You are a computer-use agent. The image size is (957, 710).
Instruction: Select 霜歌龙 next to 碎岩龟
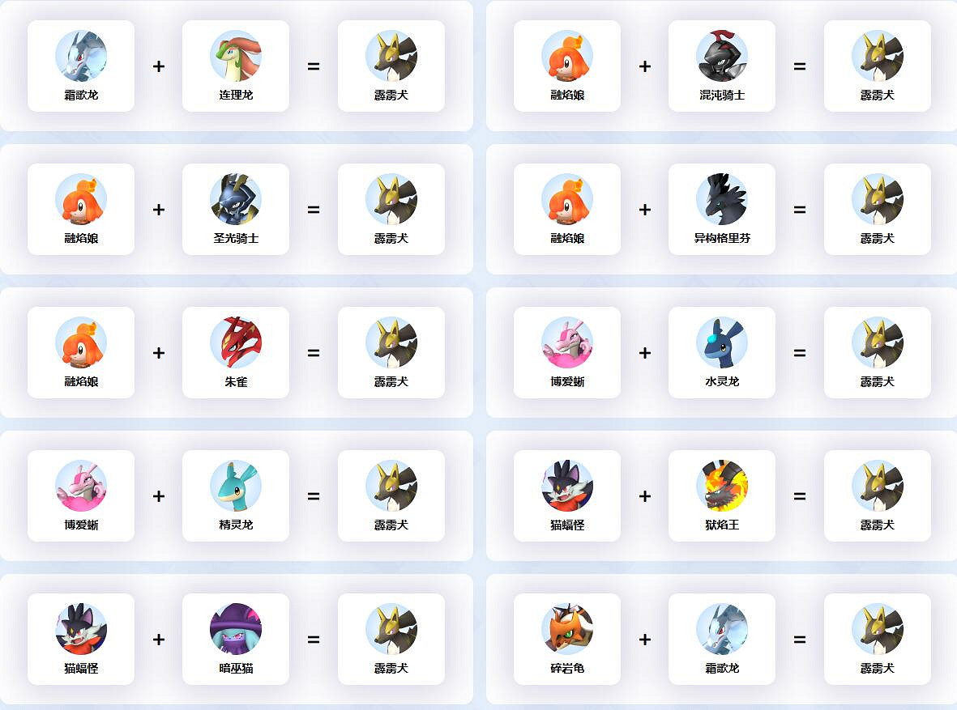[722, 640]
